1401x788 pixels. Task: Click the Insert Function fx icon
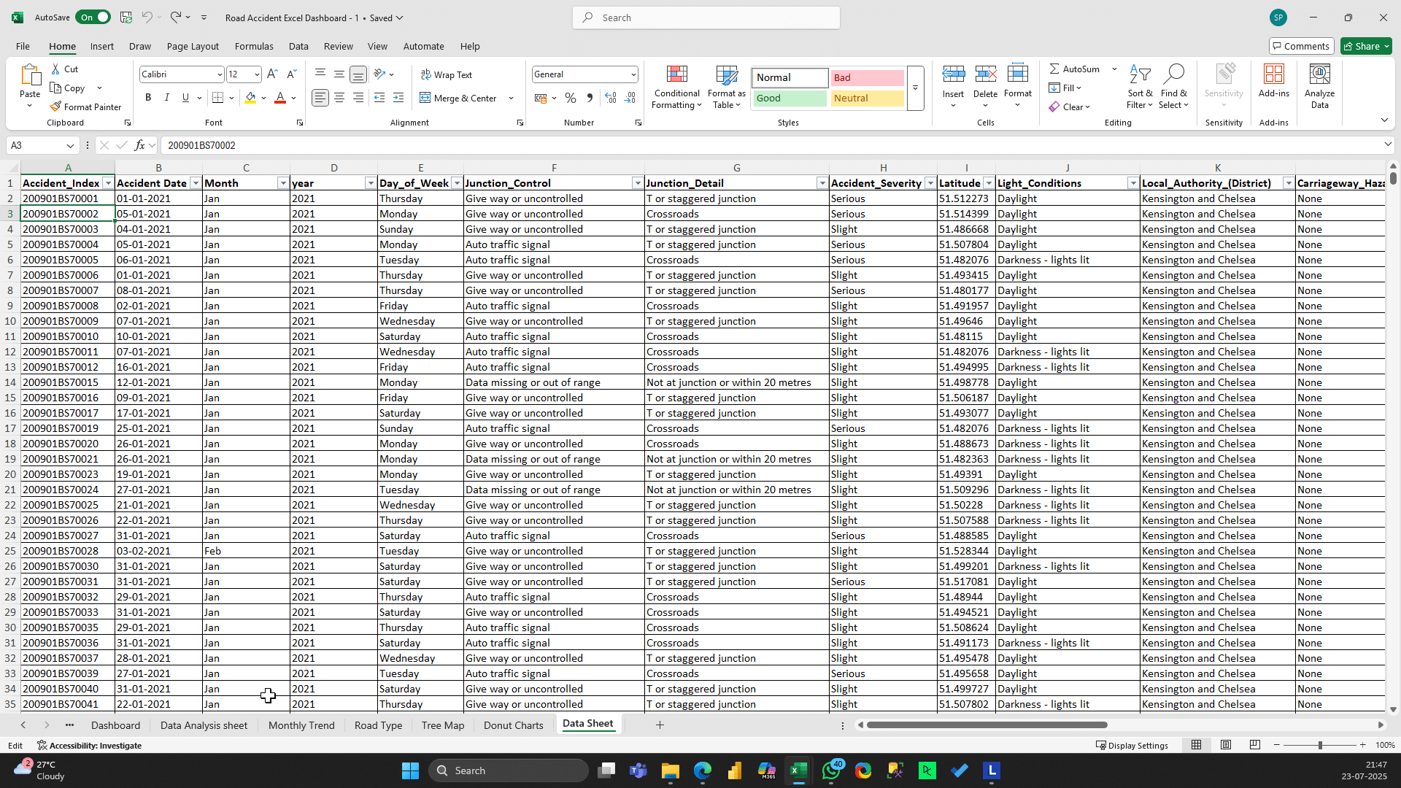point(140,145)
